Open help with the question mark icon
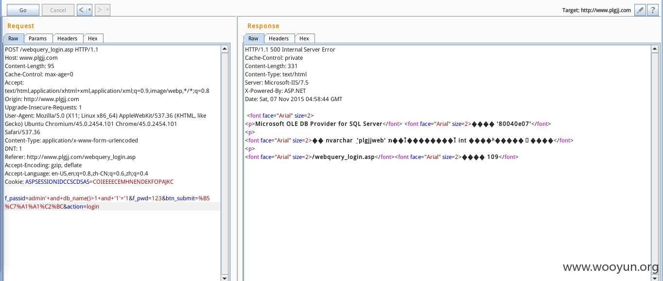This screenshot has height=281, width=663. 653,10
